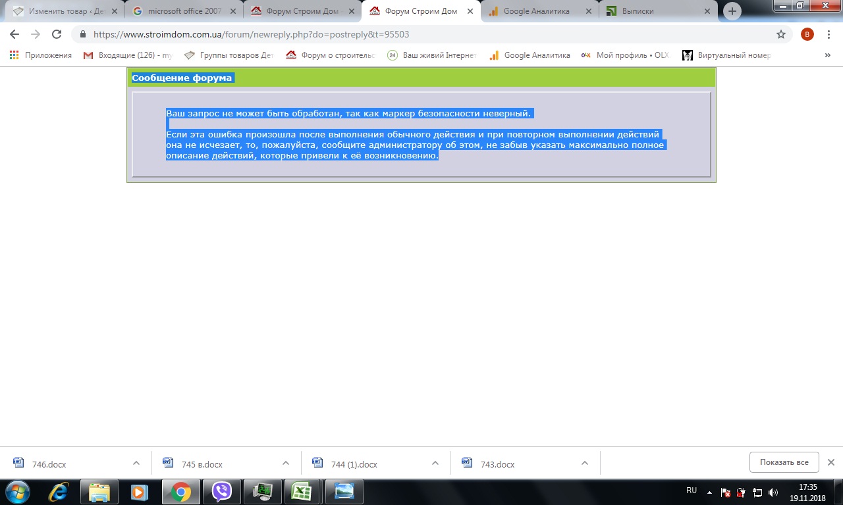Expand options for 746.docx download
Viewport: 843px width, 505px height.
(x=136, y=463)
